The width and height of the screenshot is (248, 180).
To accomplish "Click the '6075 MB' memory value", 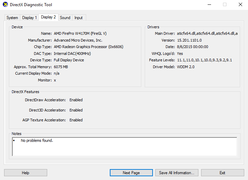I will pyautogui.click(x=61, y=67).
